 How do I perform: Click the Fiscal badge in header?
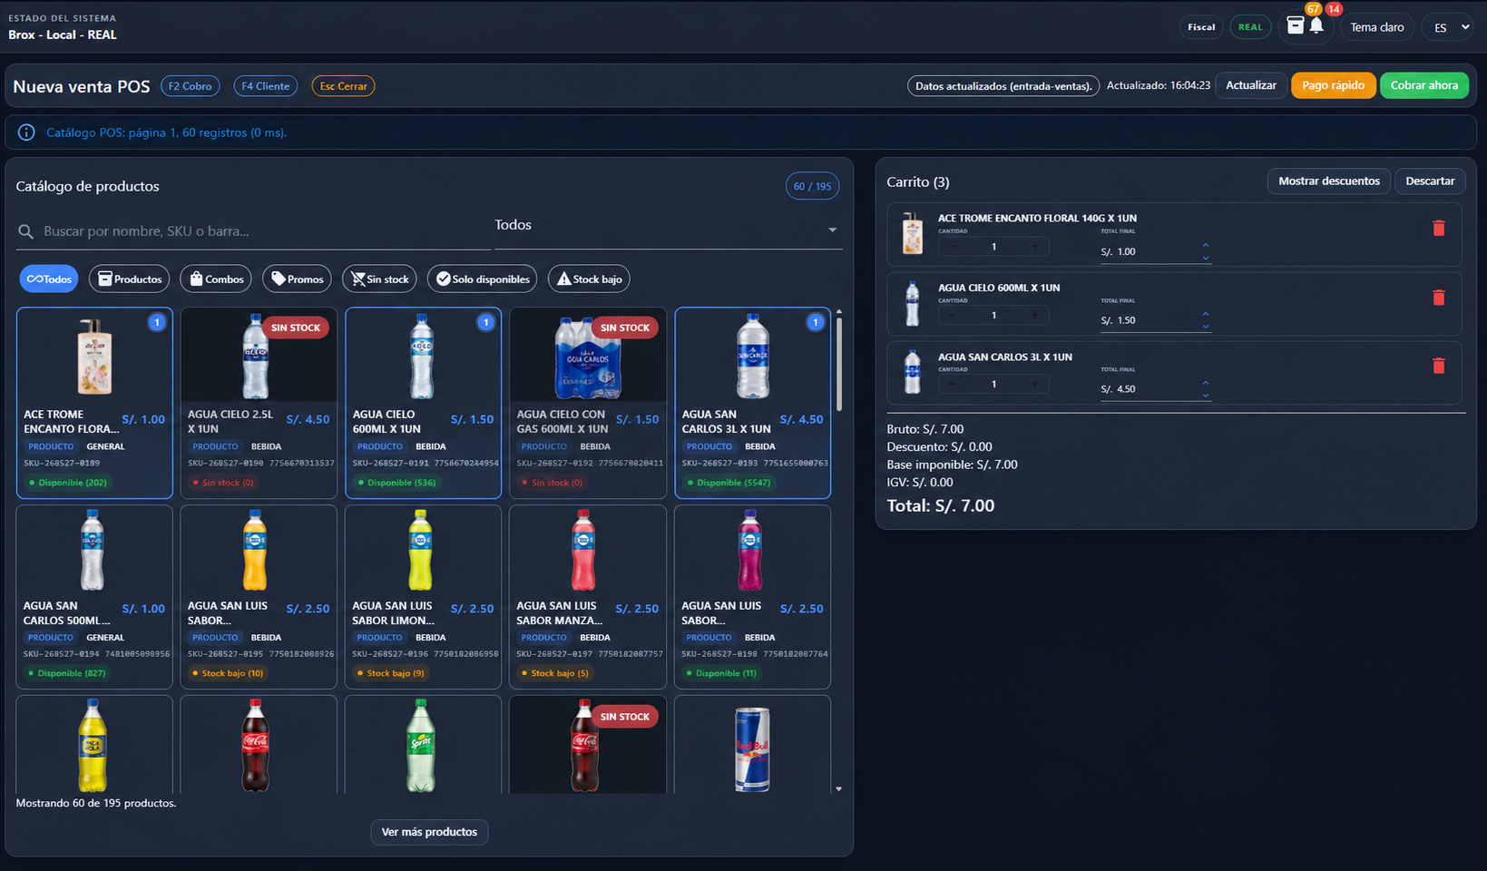[1201, 27]
